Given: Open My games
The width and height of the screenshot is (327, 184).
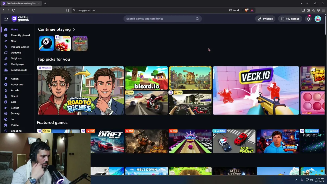Looking at the screenshot, I should point(290,19).
